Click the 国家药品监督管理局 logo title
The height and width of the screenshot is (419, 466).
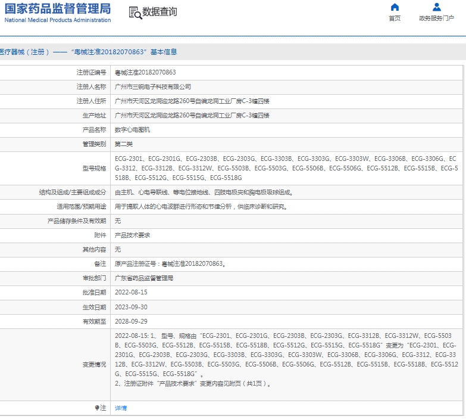(58, 8)
